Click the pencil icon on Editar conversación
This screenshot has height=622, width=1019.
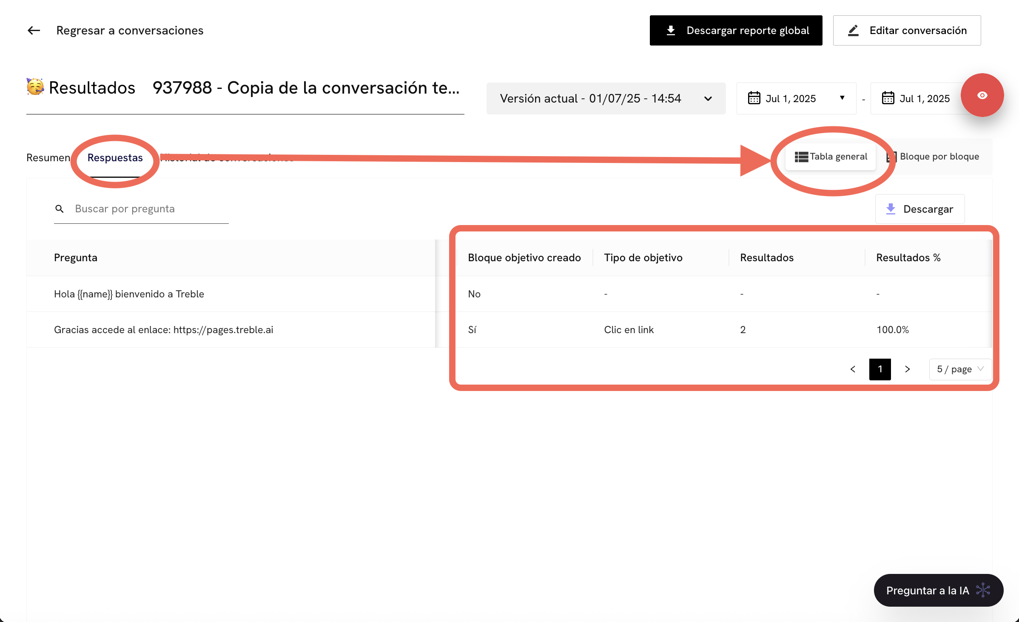click(x=853, y=31)
